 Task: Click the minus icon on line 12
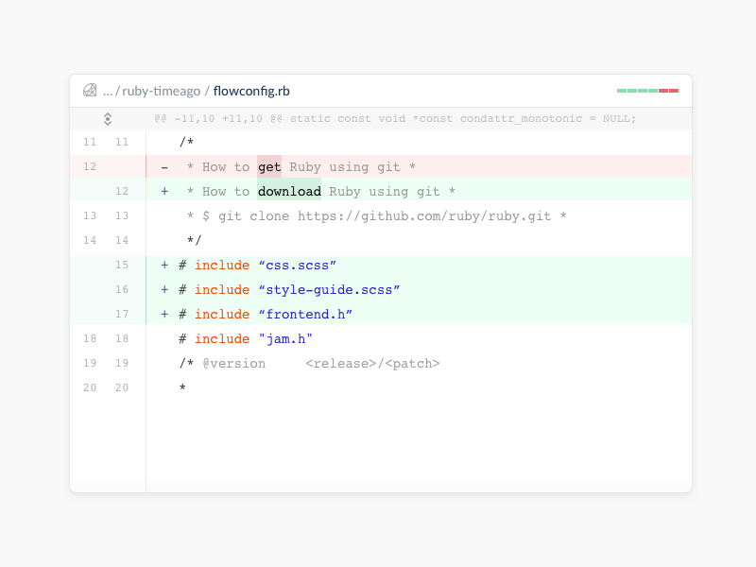click(x=163, y=166)
